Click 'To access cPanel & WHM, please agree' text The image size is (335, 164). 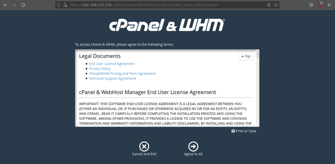[124, 45]
